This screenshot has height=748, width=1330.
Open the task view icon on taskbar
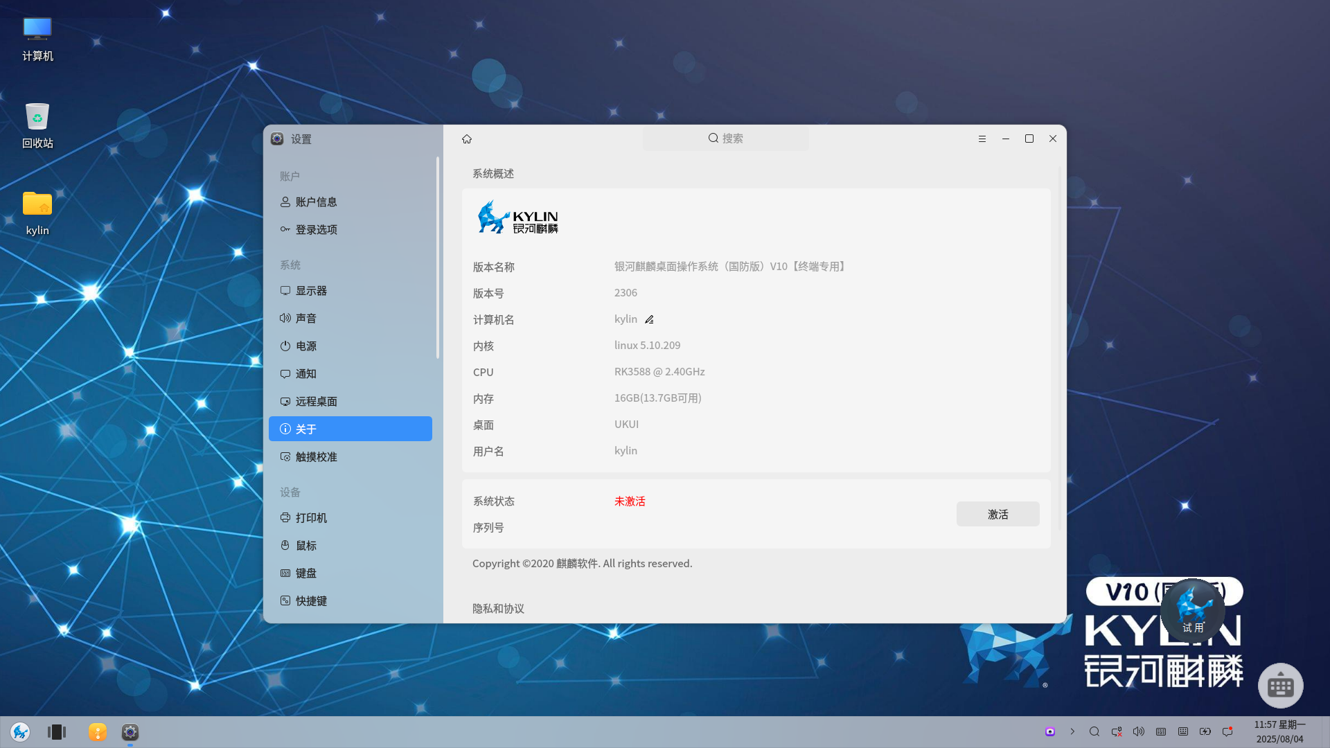click(x=57, y=732)
